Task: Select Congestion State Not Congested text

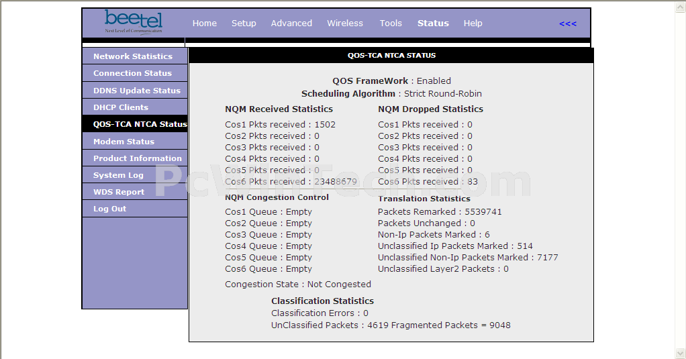Action: click(298, 285)
